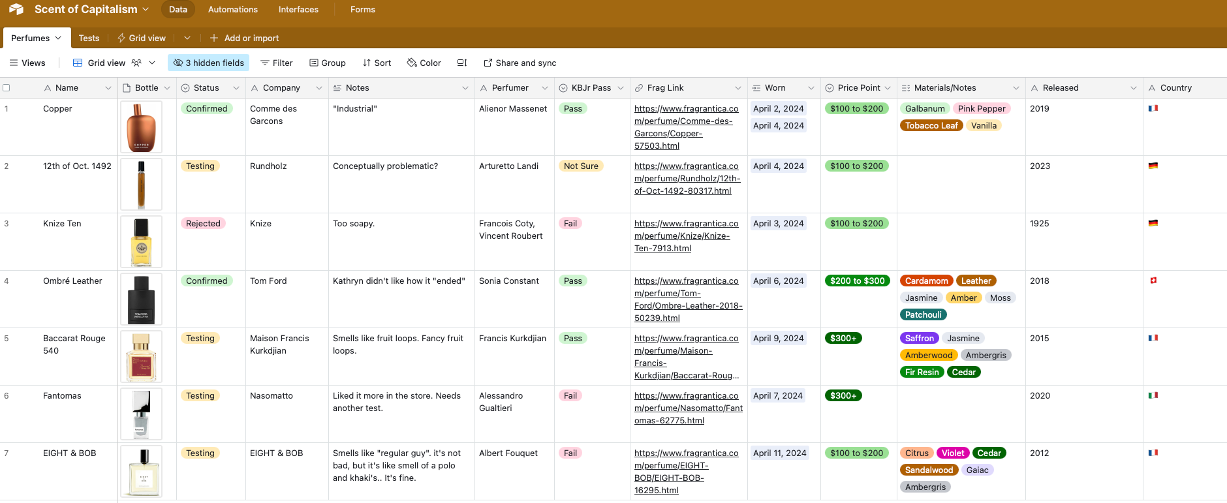The width and height of the screenshot is (1227, 503).
Task: Click the collaborators icon beside Grid view
Action: pos(136,63)
